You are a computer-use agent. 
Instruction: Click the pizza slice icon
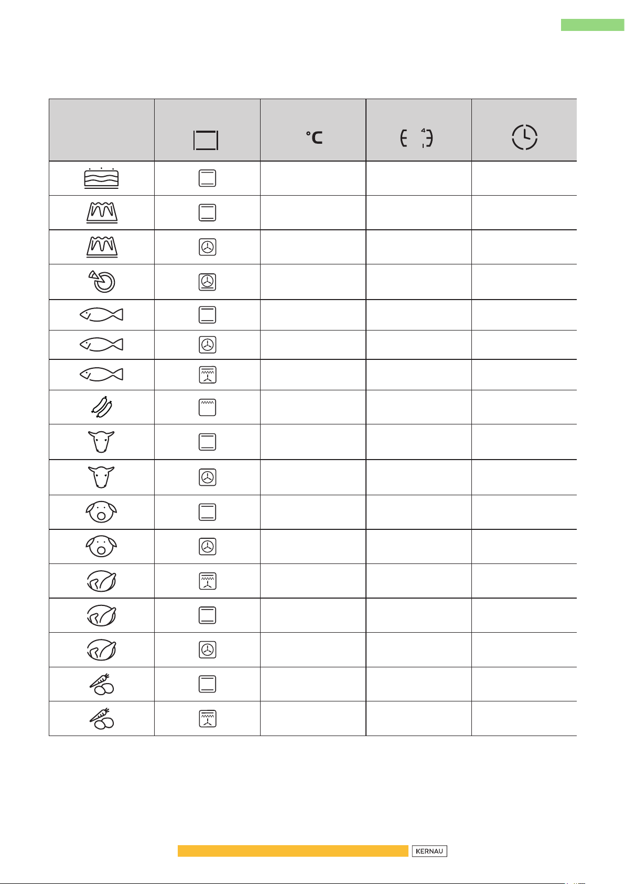tap(101, 282)
